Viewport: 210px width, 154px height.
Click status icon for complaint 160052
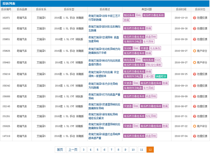pos(195,29)
